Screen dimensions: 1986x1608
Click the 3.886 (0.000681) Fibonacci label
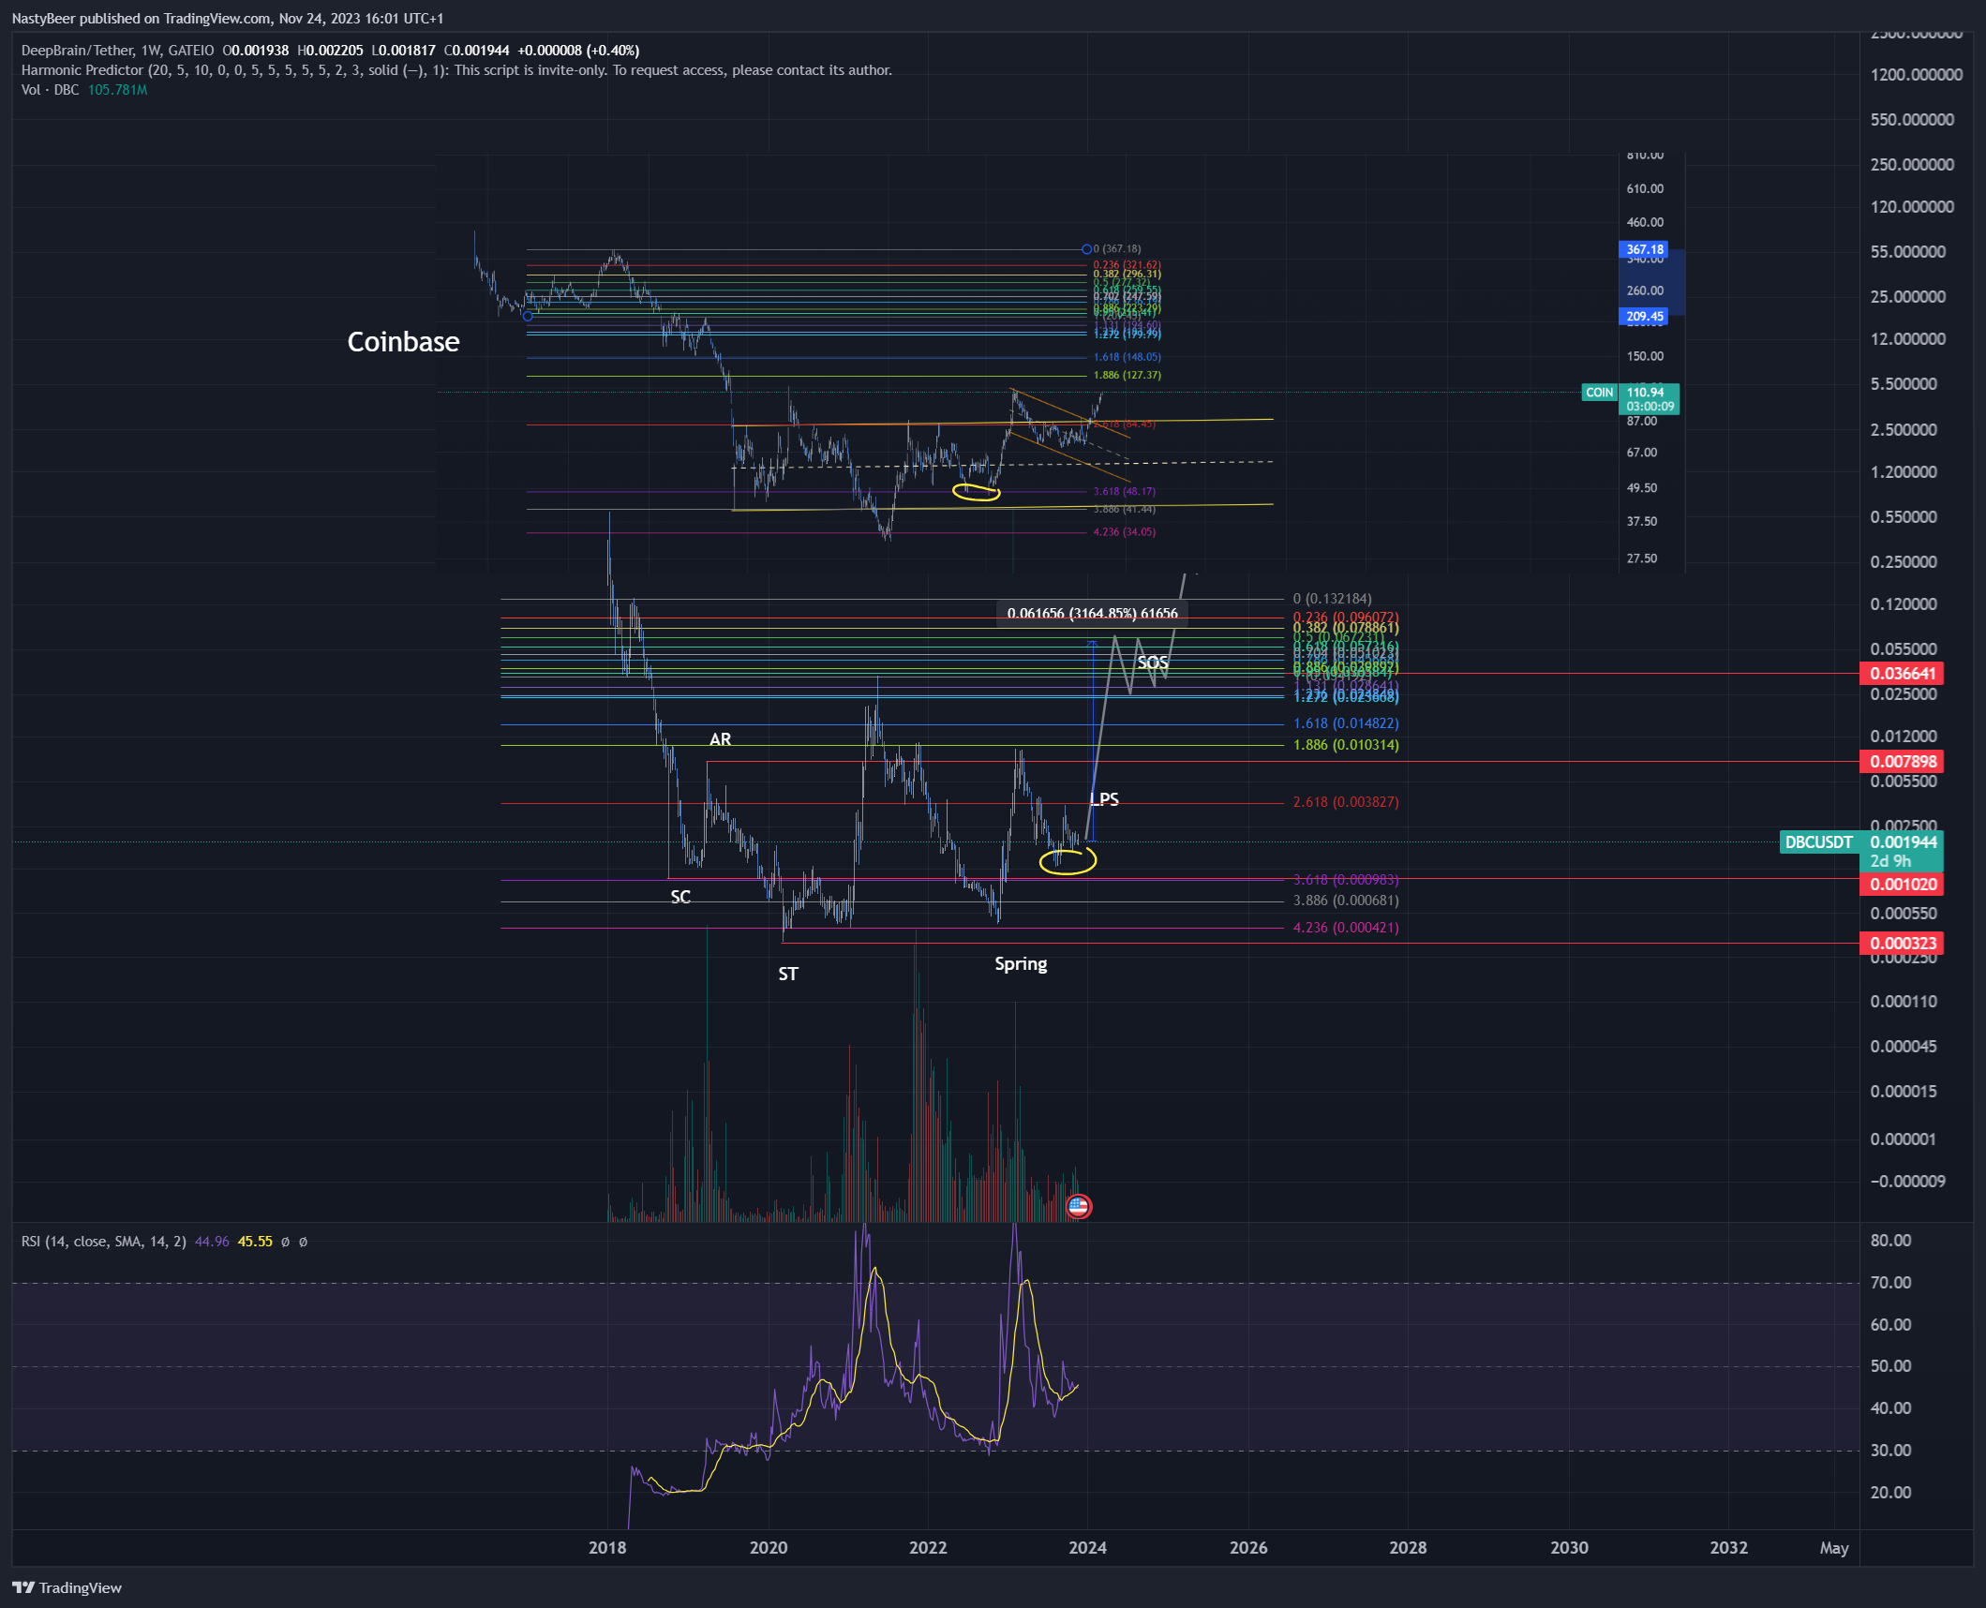[1346, 901]
